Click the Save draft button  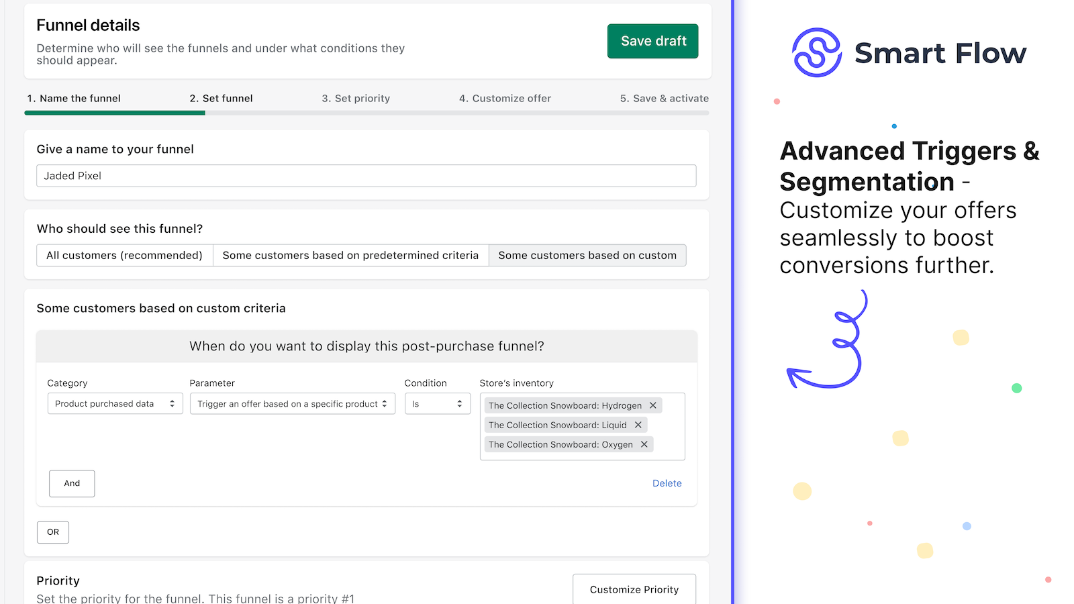pyautogui.click(x=652, y=41)
